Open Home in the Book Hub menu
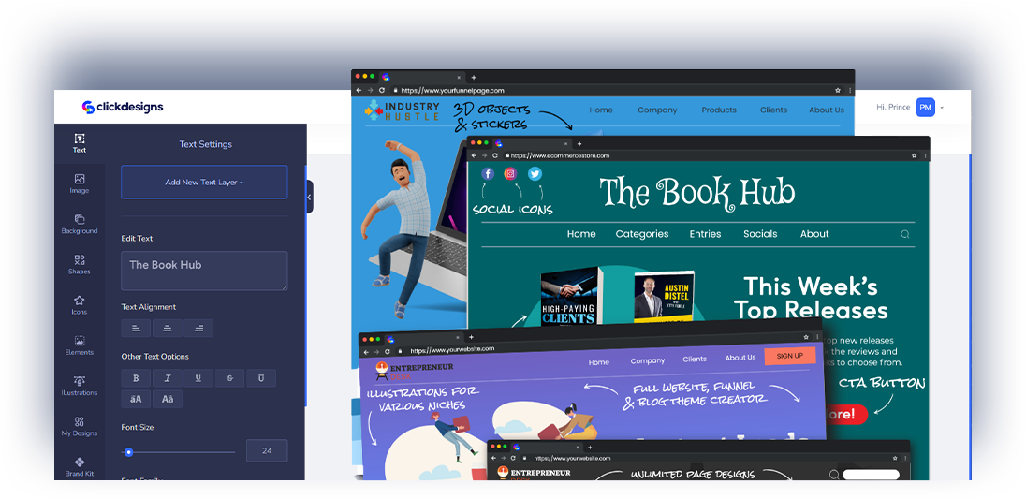Image resolution: width=1026 pixels, height=499 pixels. pos(581,234)
